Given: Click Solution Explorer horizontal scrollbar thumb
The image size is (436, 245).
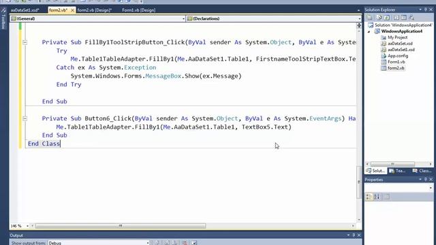Looking at the screenshot, I should click(x=392, y=164).
